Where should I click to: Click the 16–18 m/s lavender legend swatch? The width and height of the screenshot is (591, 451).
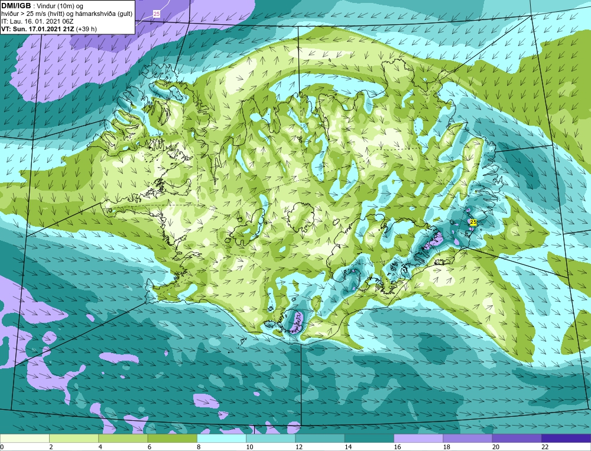point(418,439)
